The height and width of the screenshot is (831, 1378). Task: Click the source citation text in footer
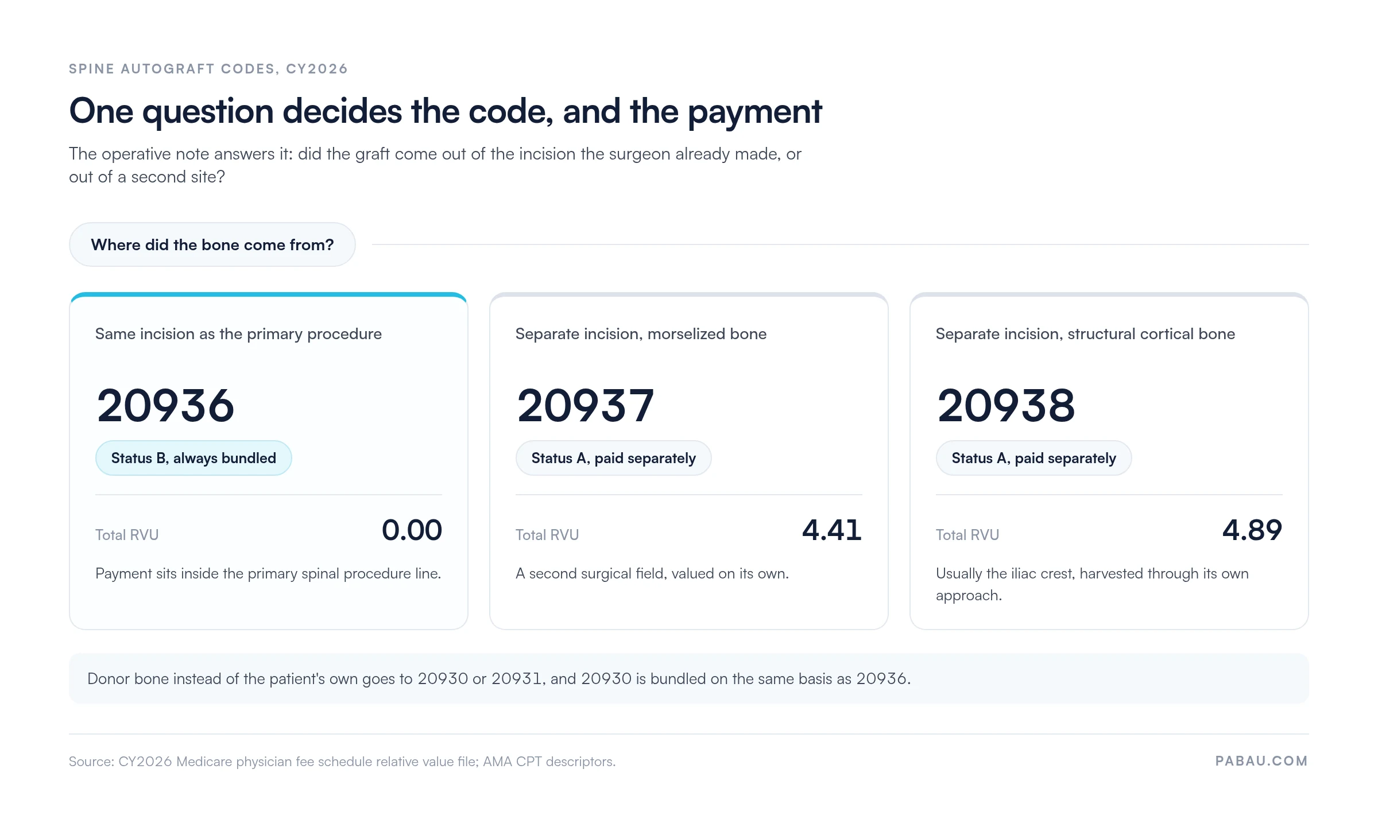[342, 762]
